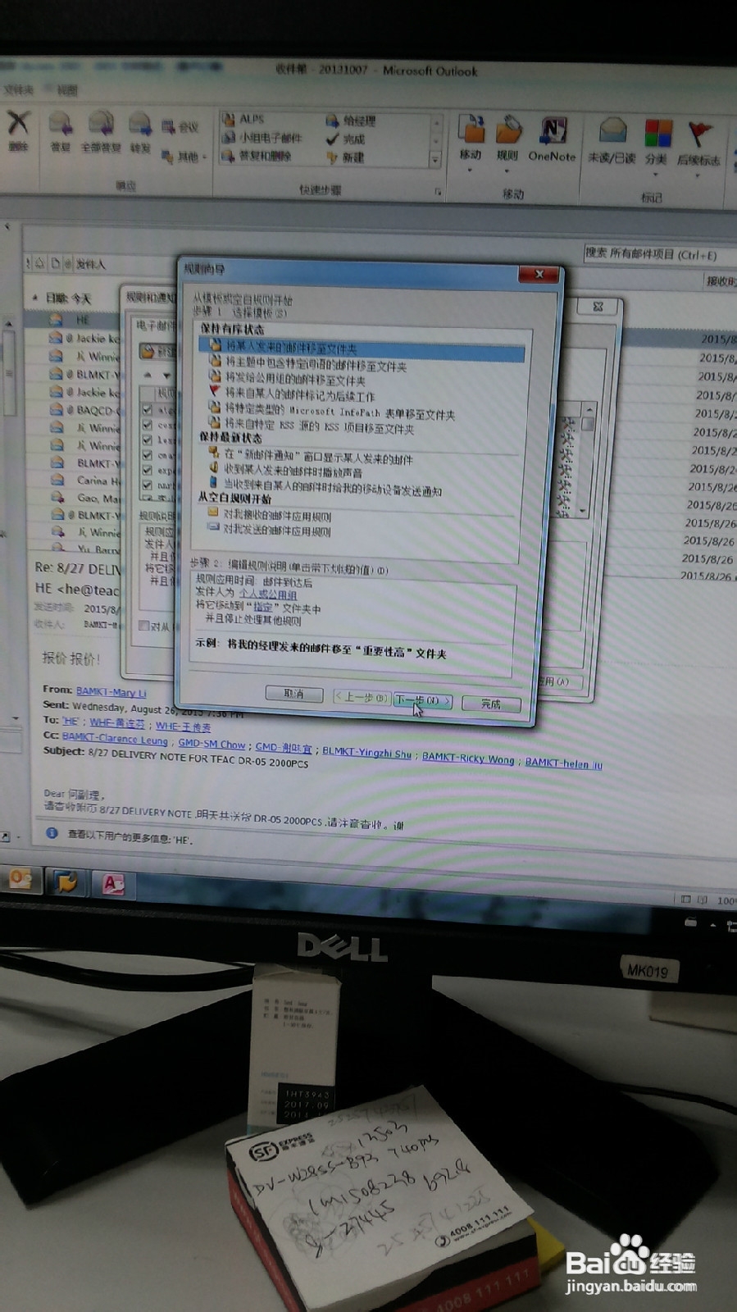Image resolution: width=737 pixels, height=1312 pixels.
Task: Select the 电子邮件规则 tab in Rules dialog
Action: (156, 326)
